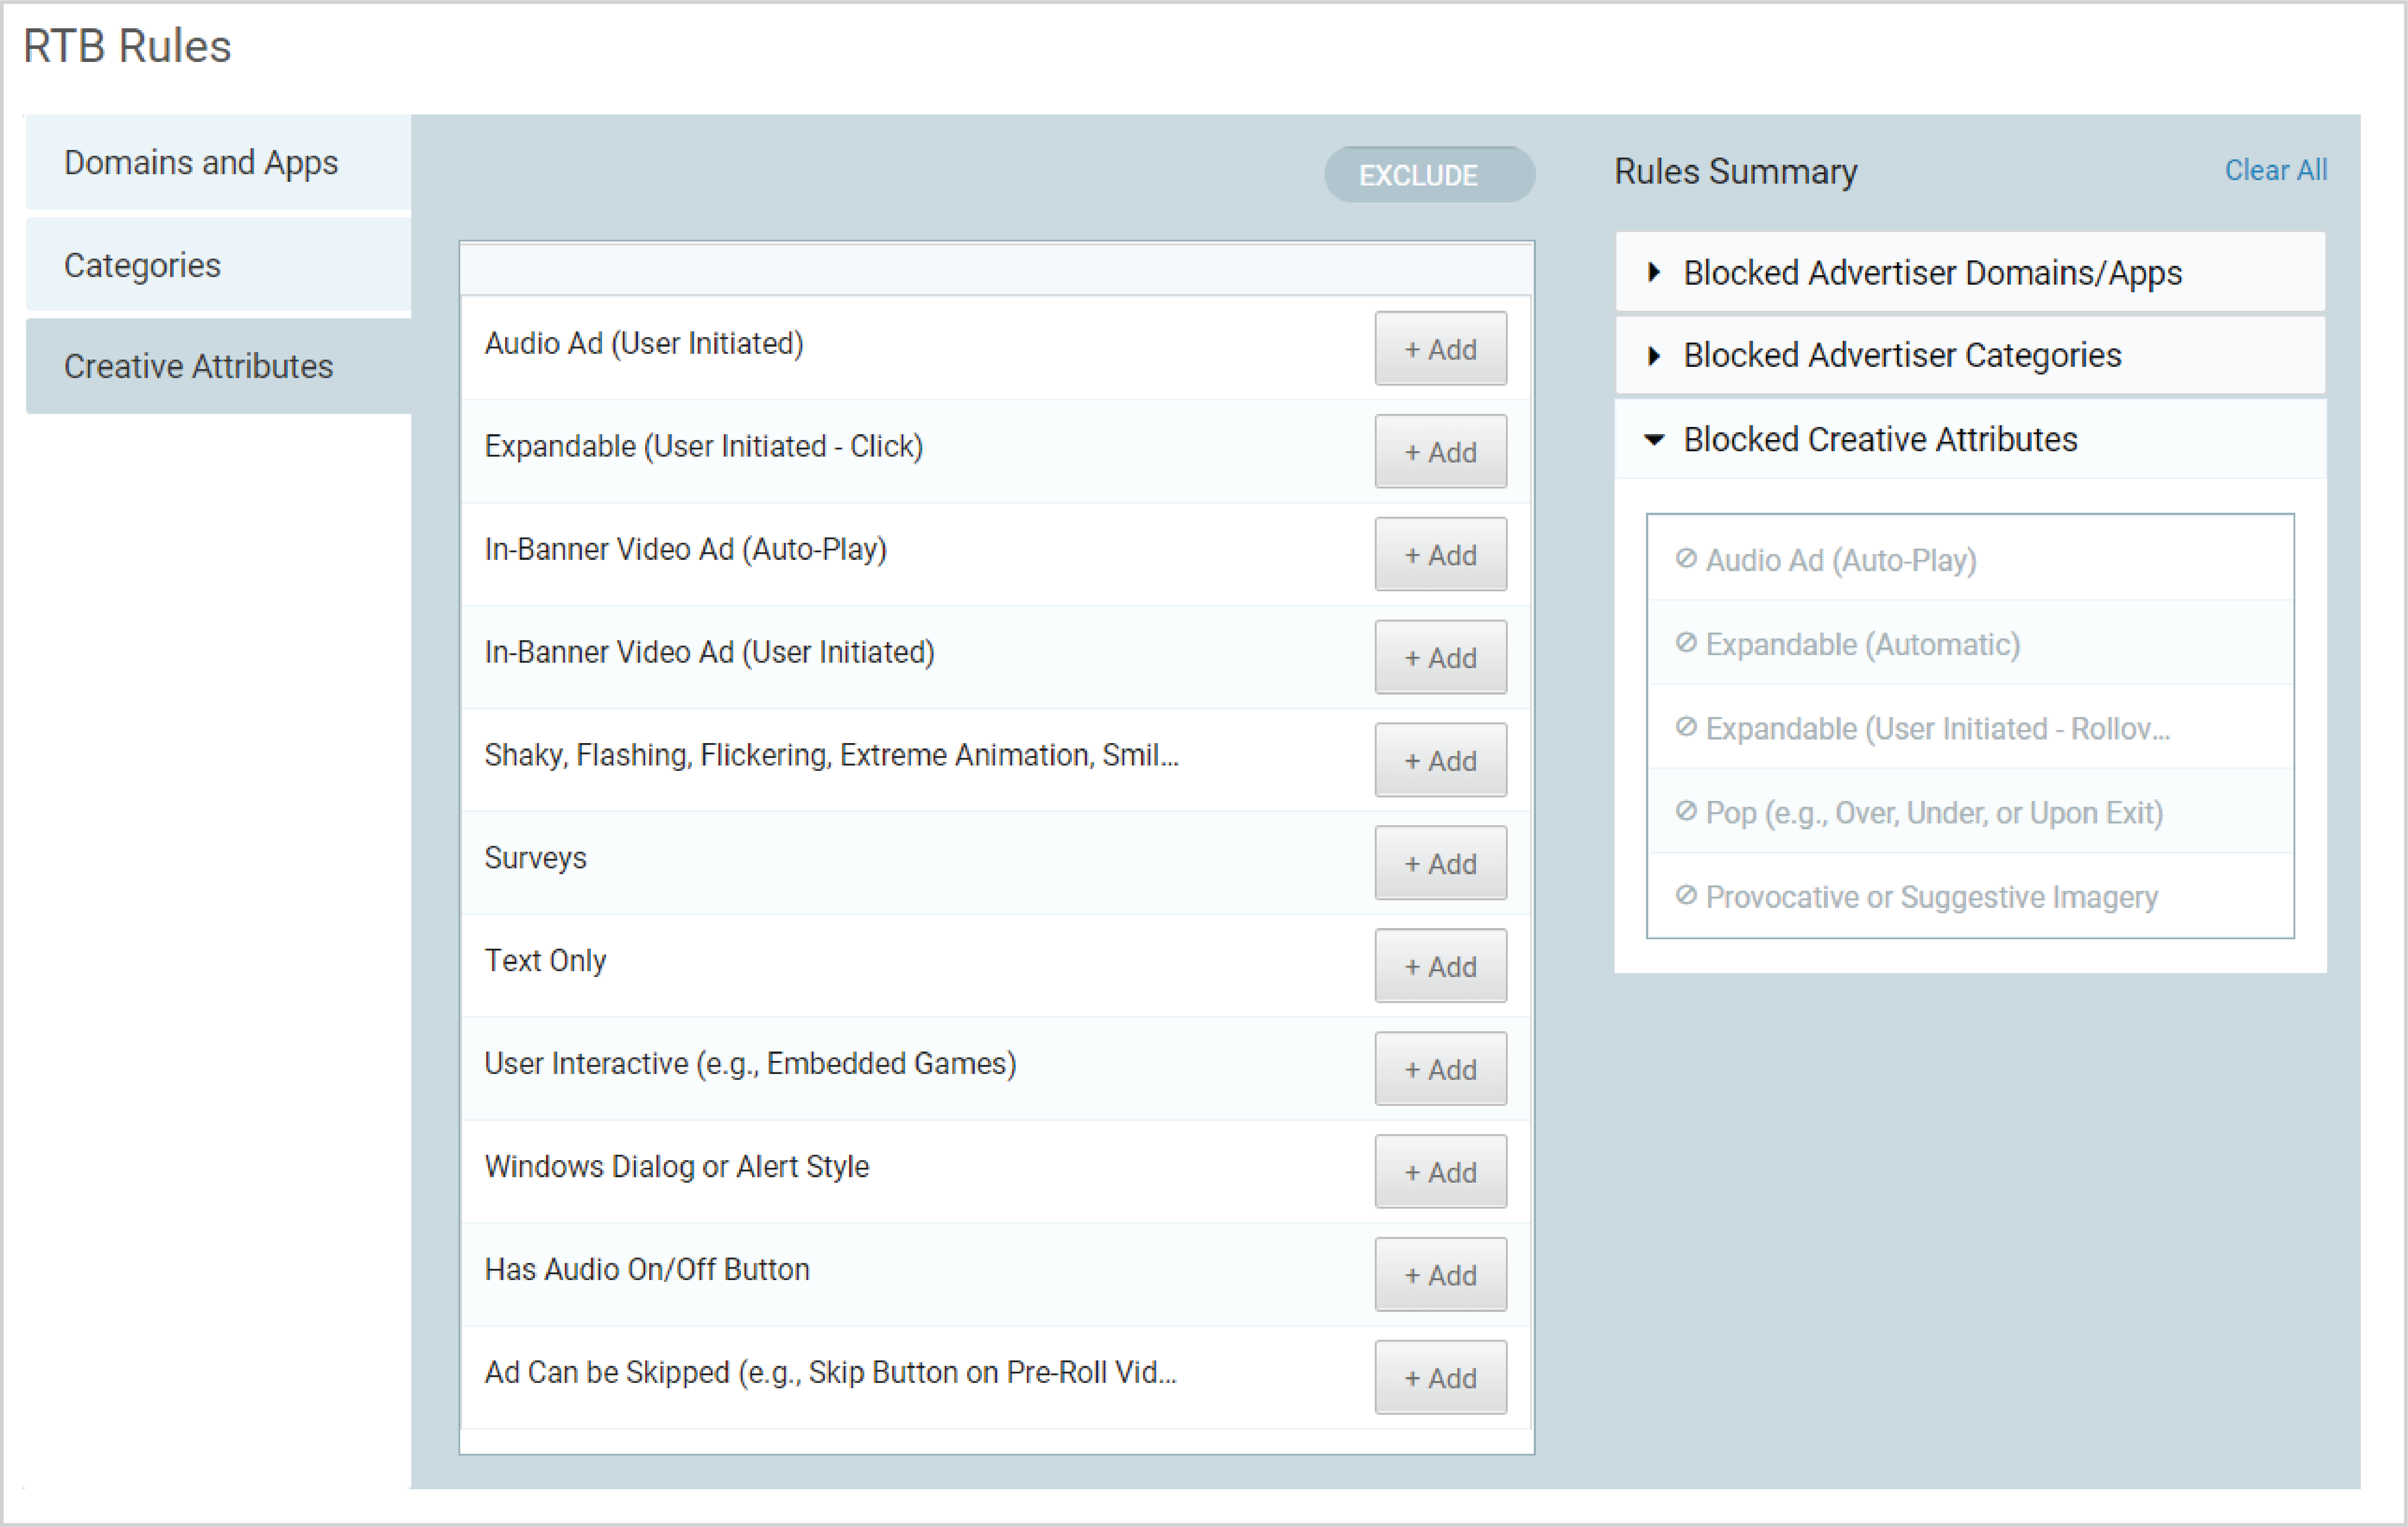Click the Text Only row label
The image size is (2408, 1527).
(x=545, y=961)
